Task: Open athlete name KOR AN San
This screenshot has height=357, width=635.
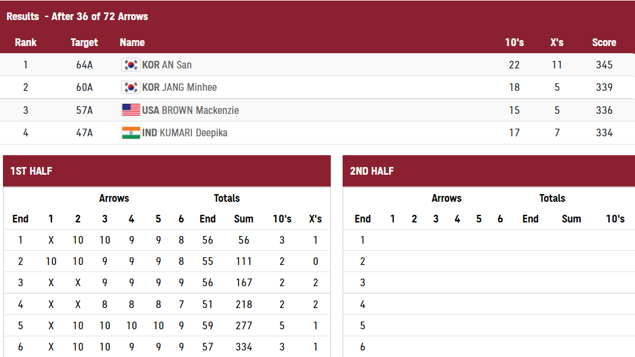Action: (167, 65)
